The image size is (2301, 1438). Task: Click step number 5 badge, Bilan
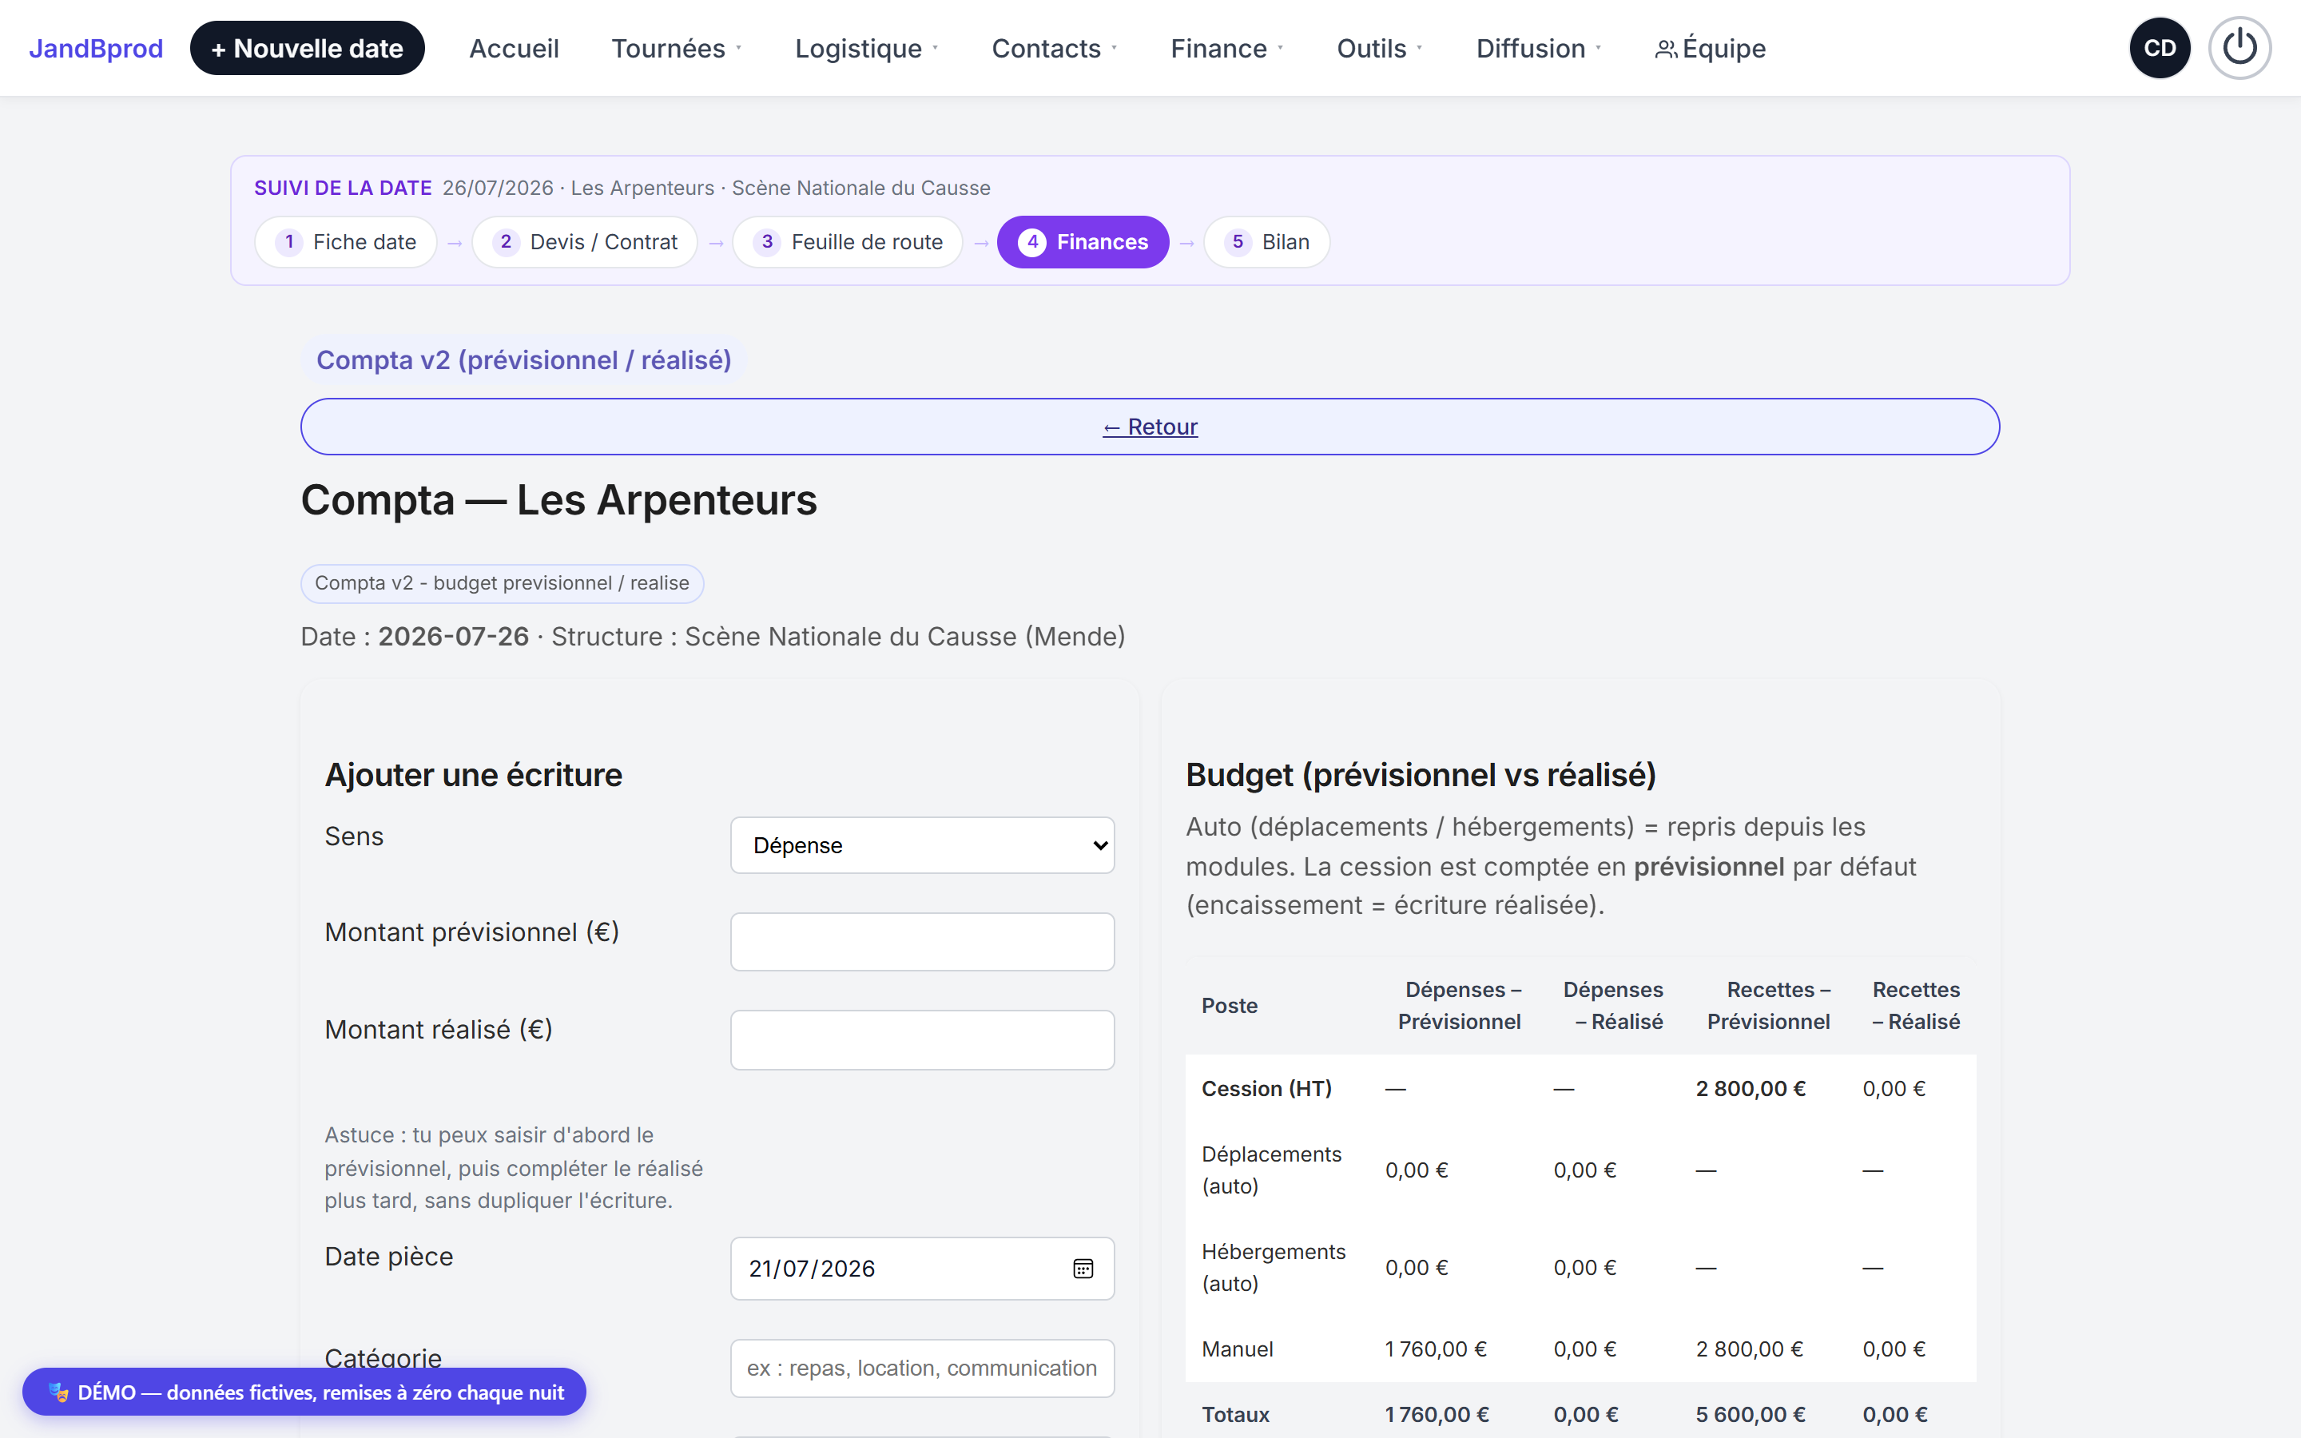tap(1237, 241)
